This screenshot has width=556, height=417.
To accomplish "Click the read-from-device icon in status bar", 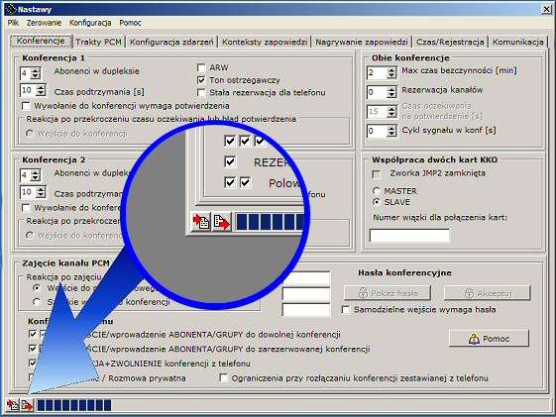I will (13, 405).
